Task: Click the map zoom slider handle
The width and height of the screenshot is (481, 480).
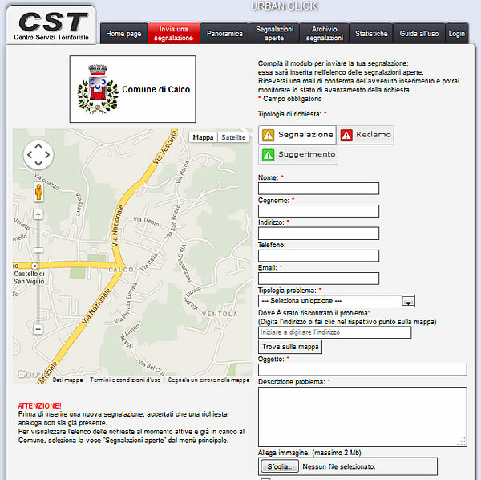Action: (38, 250)
